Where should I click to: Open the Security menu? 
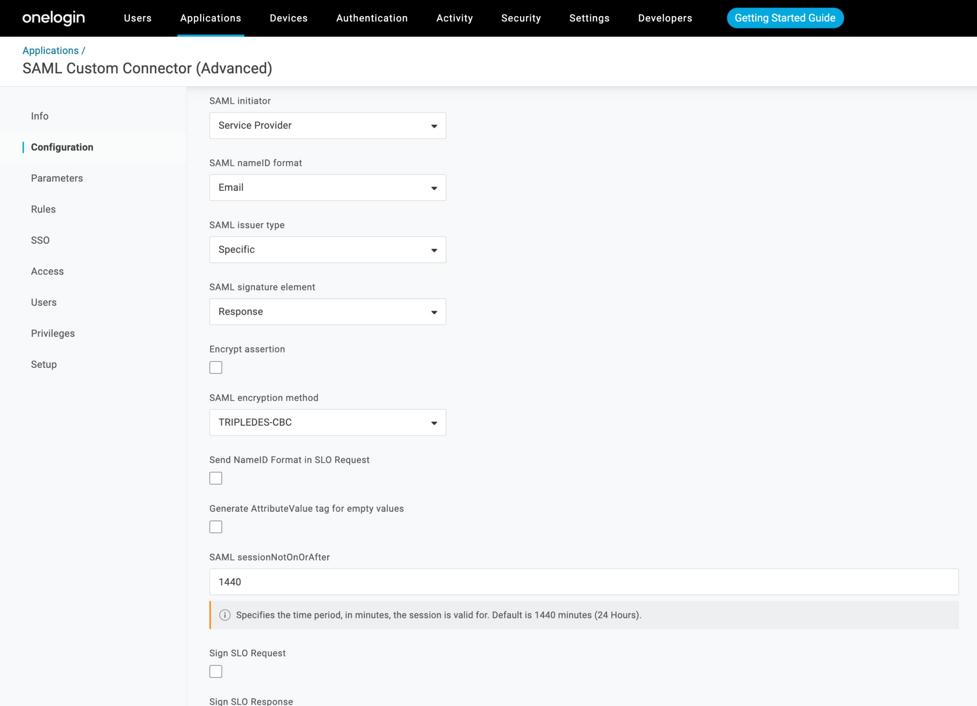click(x=521, y=18)
